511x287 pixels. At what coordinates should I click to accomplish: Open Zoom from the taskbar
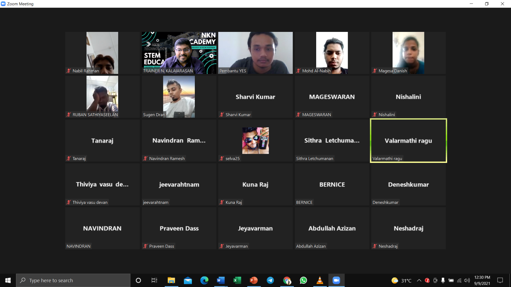coord(336,280)
